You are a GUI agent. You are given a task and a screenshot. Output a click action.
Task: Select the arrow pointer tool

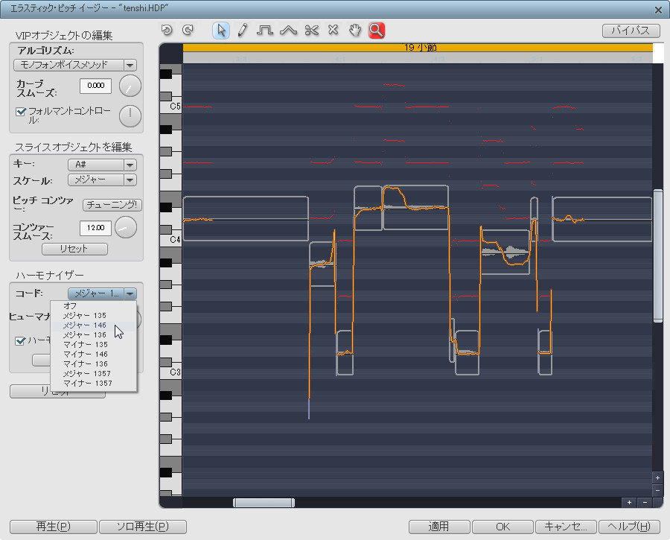221,31
